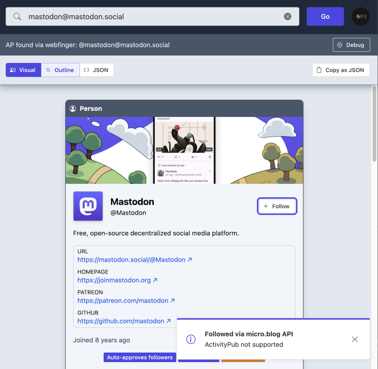
Task: Click Copy as JSON button
Action: pos(341,70)
